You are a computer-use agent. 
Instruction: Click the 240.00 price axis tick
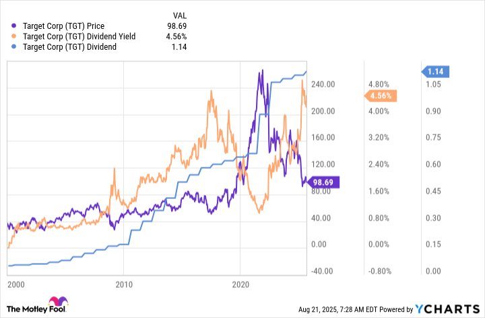[323, 84]
